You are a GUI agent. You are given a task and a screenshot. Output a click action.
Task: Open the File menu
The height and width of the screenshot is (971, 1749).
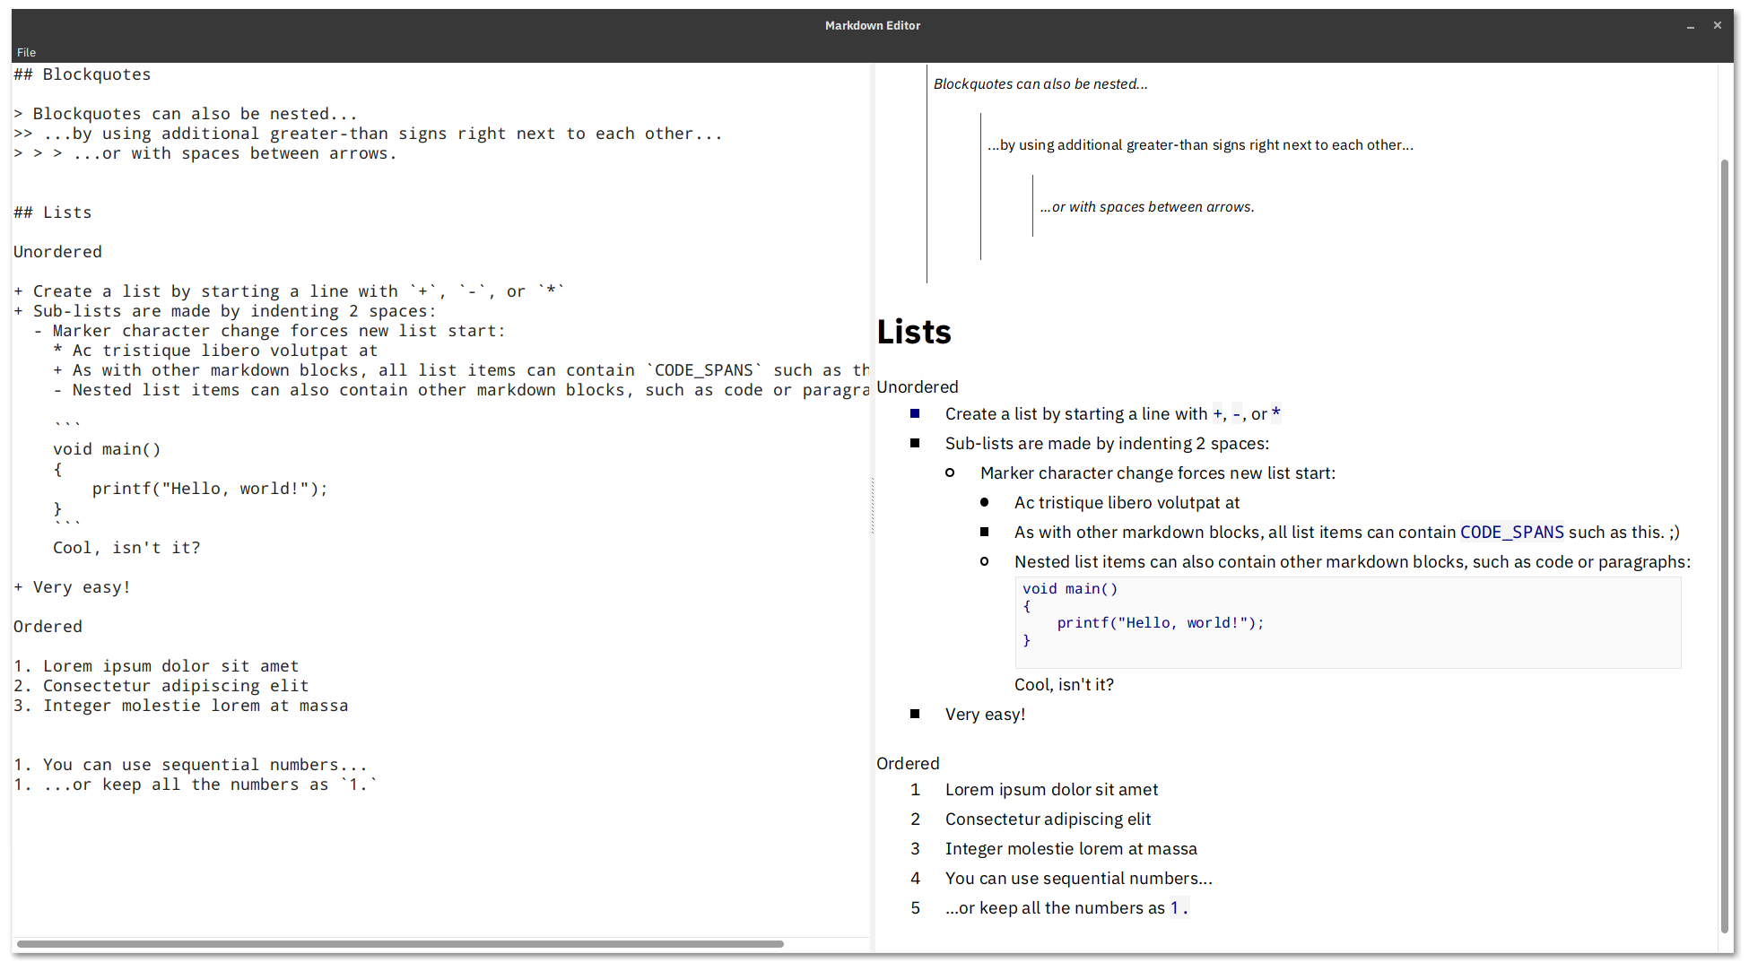pyautogui.click(x=26, y=52)
